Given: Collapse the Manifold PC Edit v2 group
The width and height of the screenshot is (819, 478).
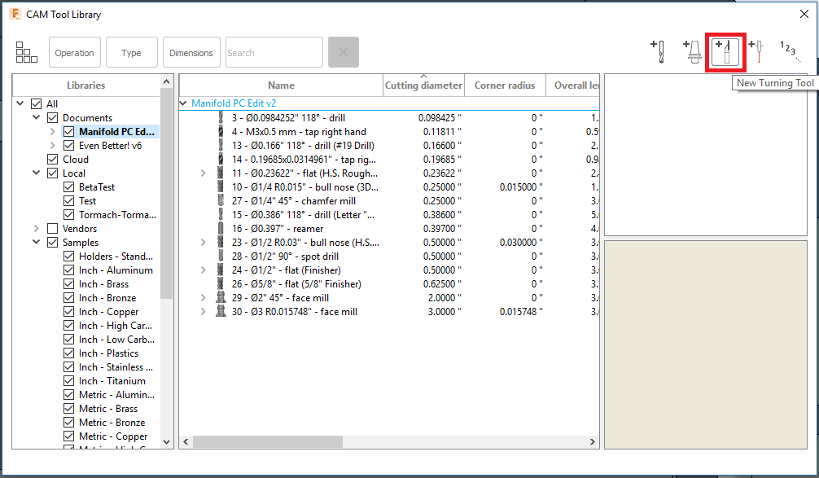Looking at the screenshot, I should [183, 103].
